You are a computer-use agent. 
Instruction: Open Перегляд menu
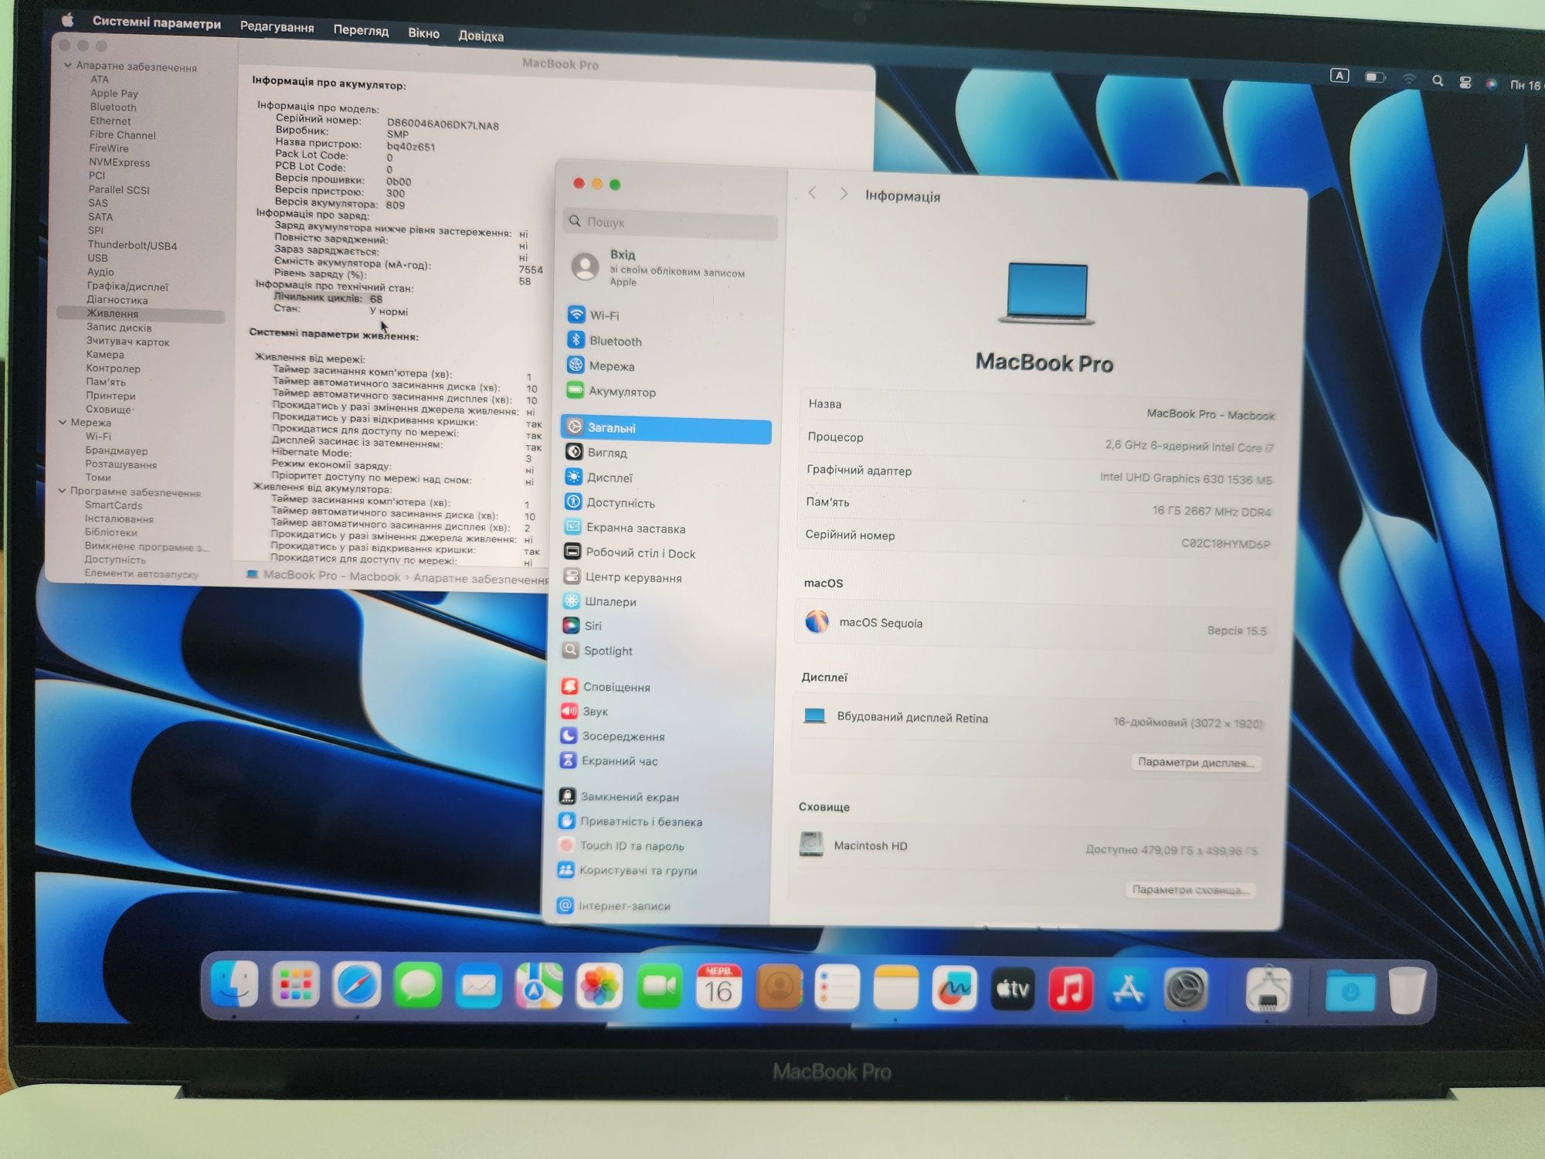point(361,30)
